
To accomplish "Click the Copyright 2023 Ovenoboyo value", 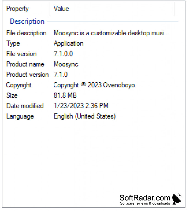I will point(94,85).
